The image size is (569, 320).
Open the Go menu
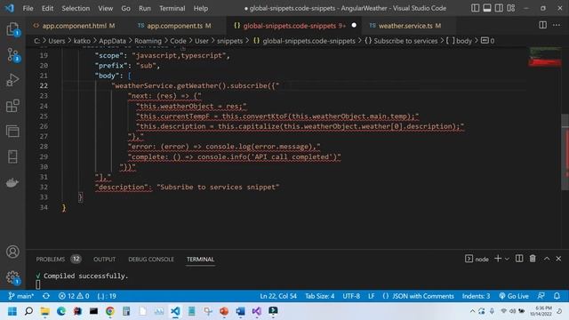click(125, 8)
